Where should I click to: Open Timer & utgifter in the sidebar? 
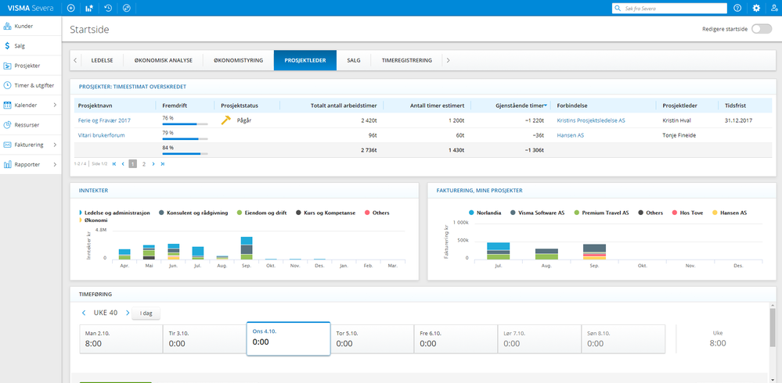click(31, 85)
